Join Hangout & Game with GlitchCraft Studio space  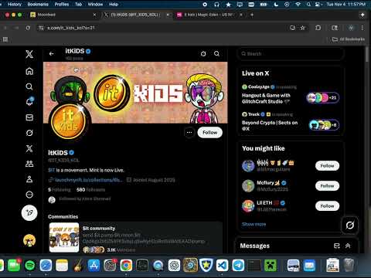291,95
